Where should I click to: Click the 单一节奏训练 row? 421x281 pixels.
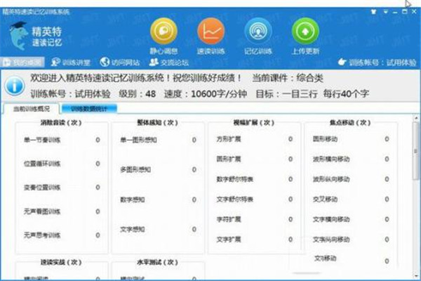[62, 140]
